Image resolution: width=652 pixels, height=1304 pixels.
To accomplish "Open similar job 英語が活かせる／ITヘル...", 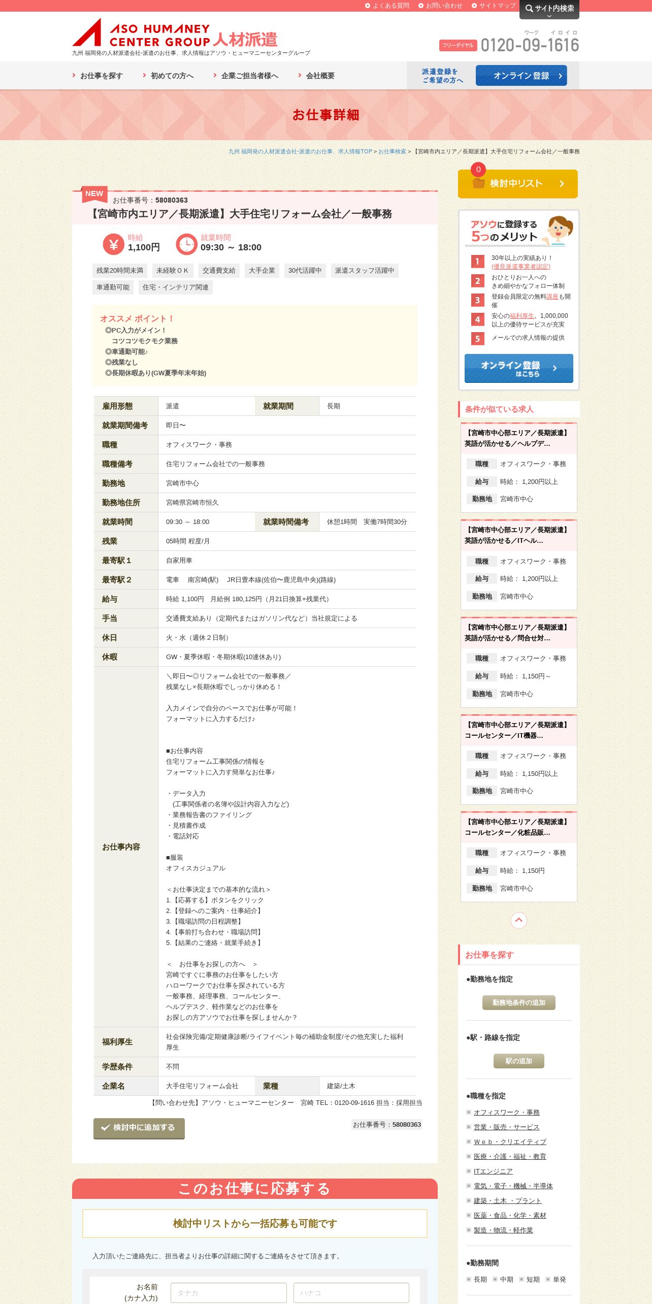I will (518, 535).
